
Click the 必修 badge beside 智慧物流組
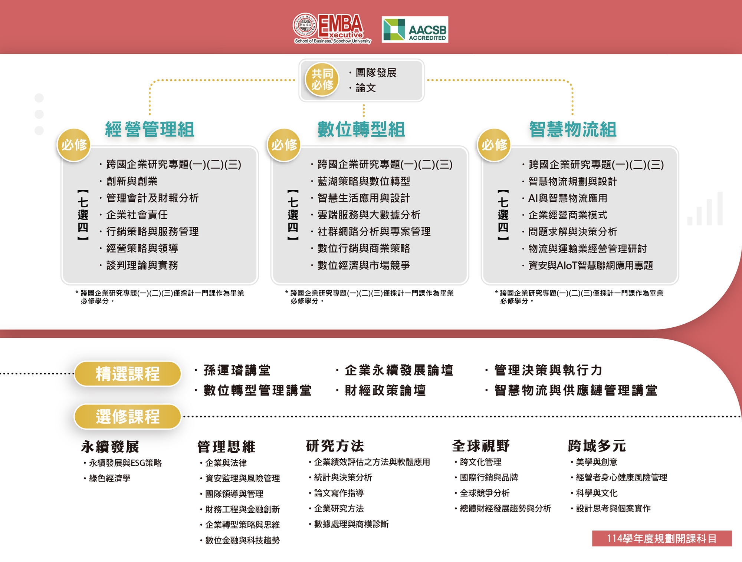pyautogui.click(x=494, y=145)
